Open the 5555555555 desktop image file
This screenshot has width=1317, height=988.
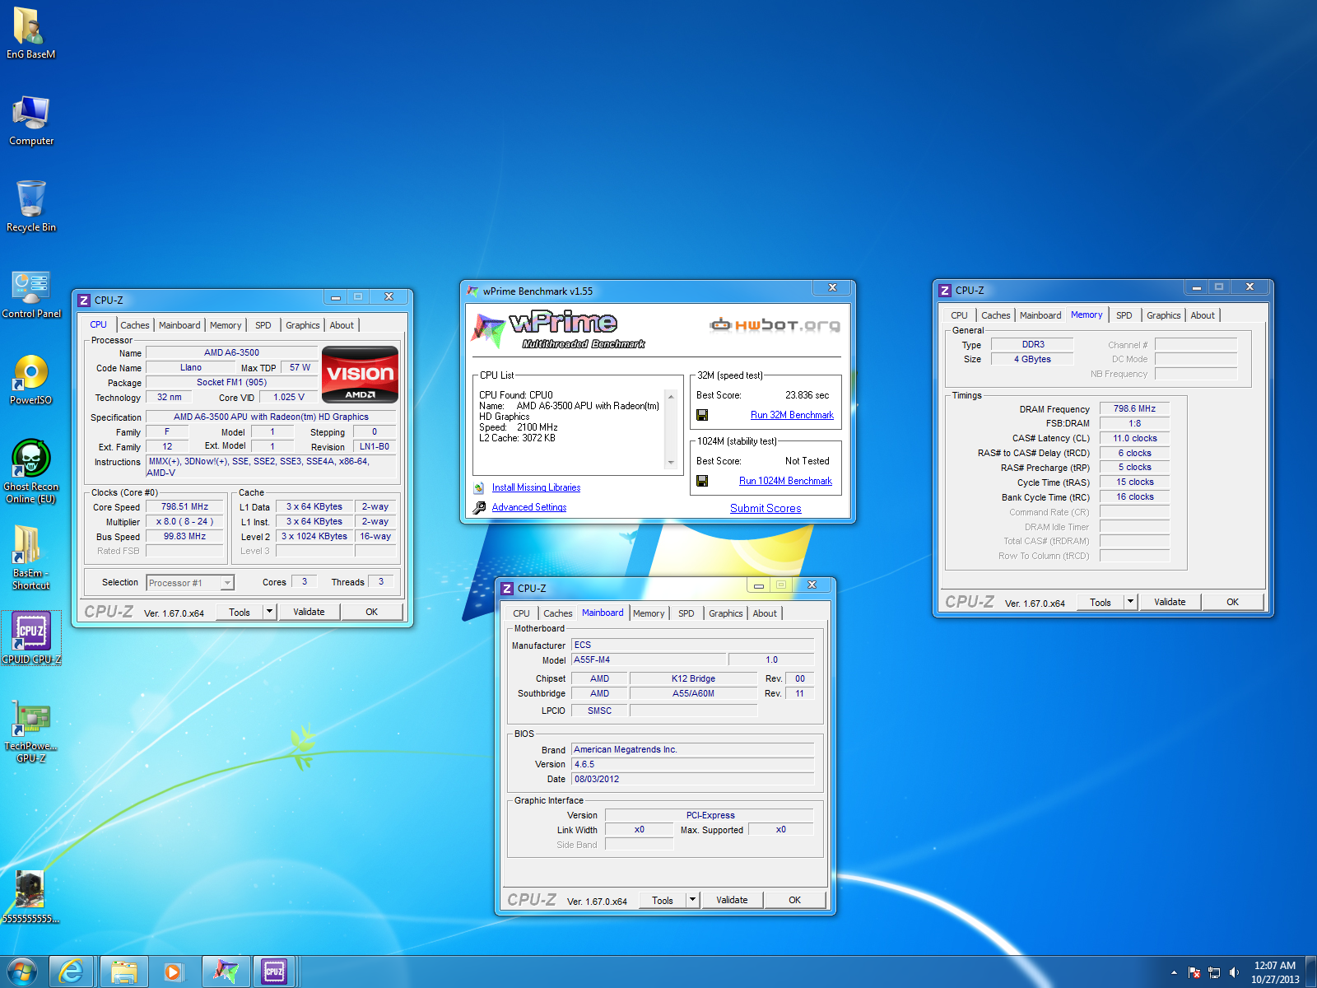tap(30, 897)
